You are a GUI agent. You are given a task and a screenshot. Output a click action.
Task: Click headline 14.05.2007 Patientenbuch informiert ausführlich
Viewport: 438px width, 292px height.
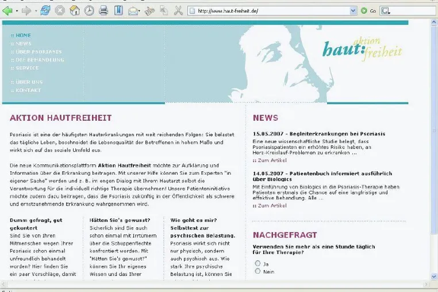click(x=322, y=176)
